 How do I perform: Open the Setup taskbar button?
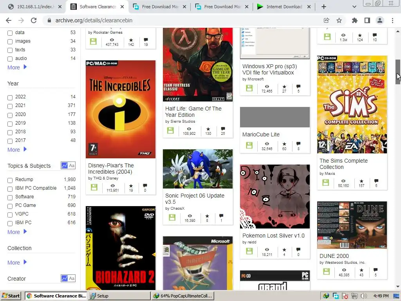[119, 296]
